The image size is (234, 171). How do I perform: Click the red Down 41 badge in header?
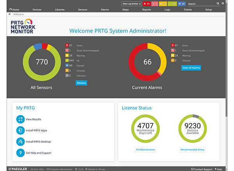(147, 4)
